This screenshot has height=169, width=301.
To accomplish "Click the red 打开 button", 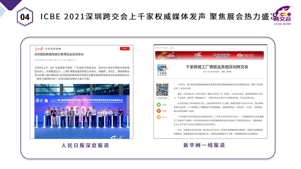I will pos(125,49).
